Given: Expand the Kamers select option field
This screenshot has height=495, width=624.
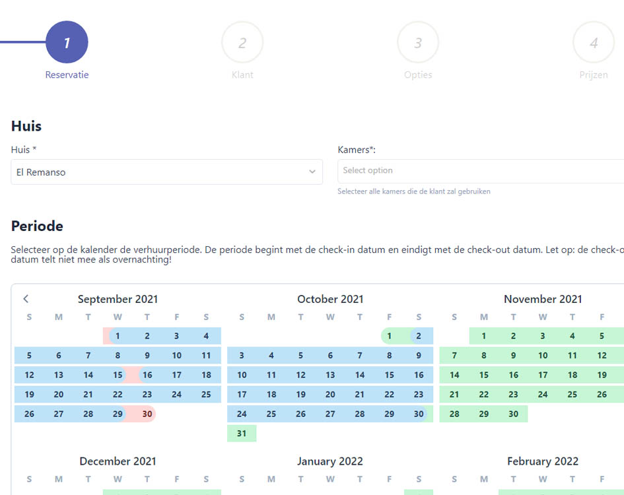Looking at the screenshot, I should click(x=480, y=171).
